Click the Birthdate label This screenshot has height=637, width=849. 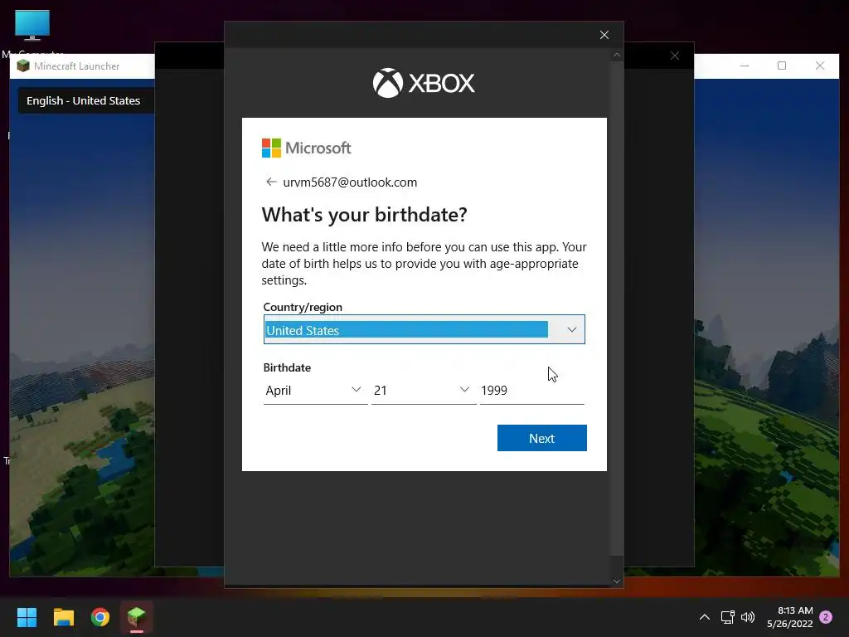tap(287, 367)
